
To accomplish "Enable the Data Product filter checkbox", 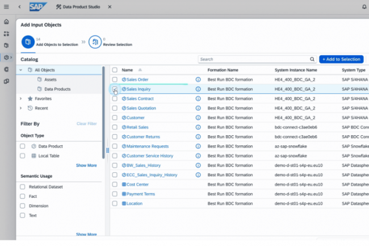I will 23,146.
